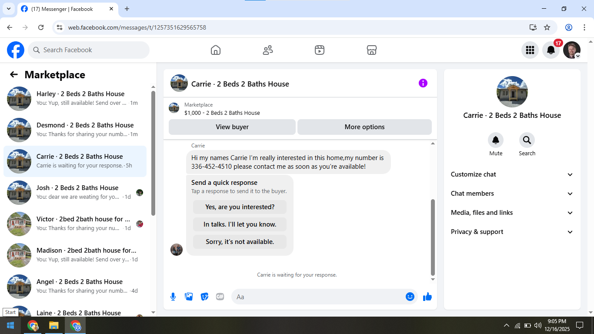Image resolution: width=594 pixels, height=334 pixels.
Task: Click the conversation list scrollbar
Action: pos(153,153)
